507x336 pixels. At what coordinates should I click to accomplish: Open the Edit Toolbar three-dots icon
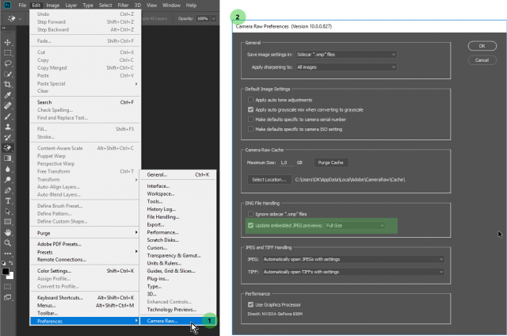(x=8, y=254)
